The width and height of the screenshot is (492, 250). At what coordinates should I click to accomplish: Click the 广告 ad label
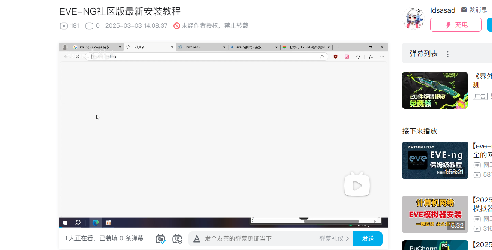(x=480, y=96)
